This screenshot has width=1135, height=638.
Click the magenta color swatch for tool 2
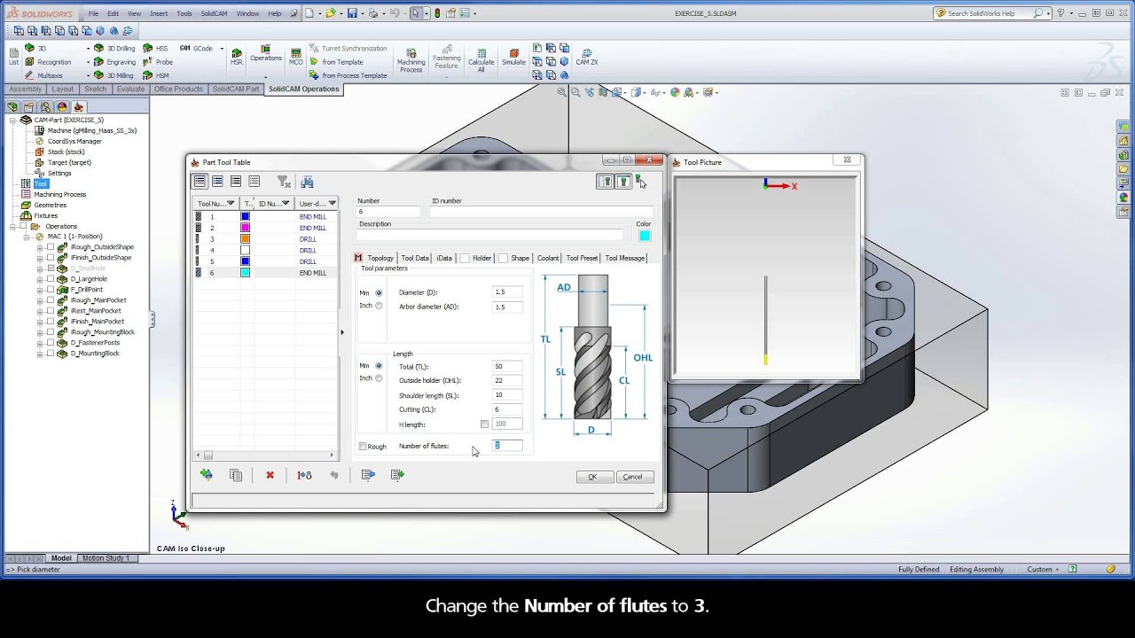pos(246,228)
